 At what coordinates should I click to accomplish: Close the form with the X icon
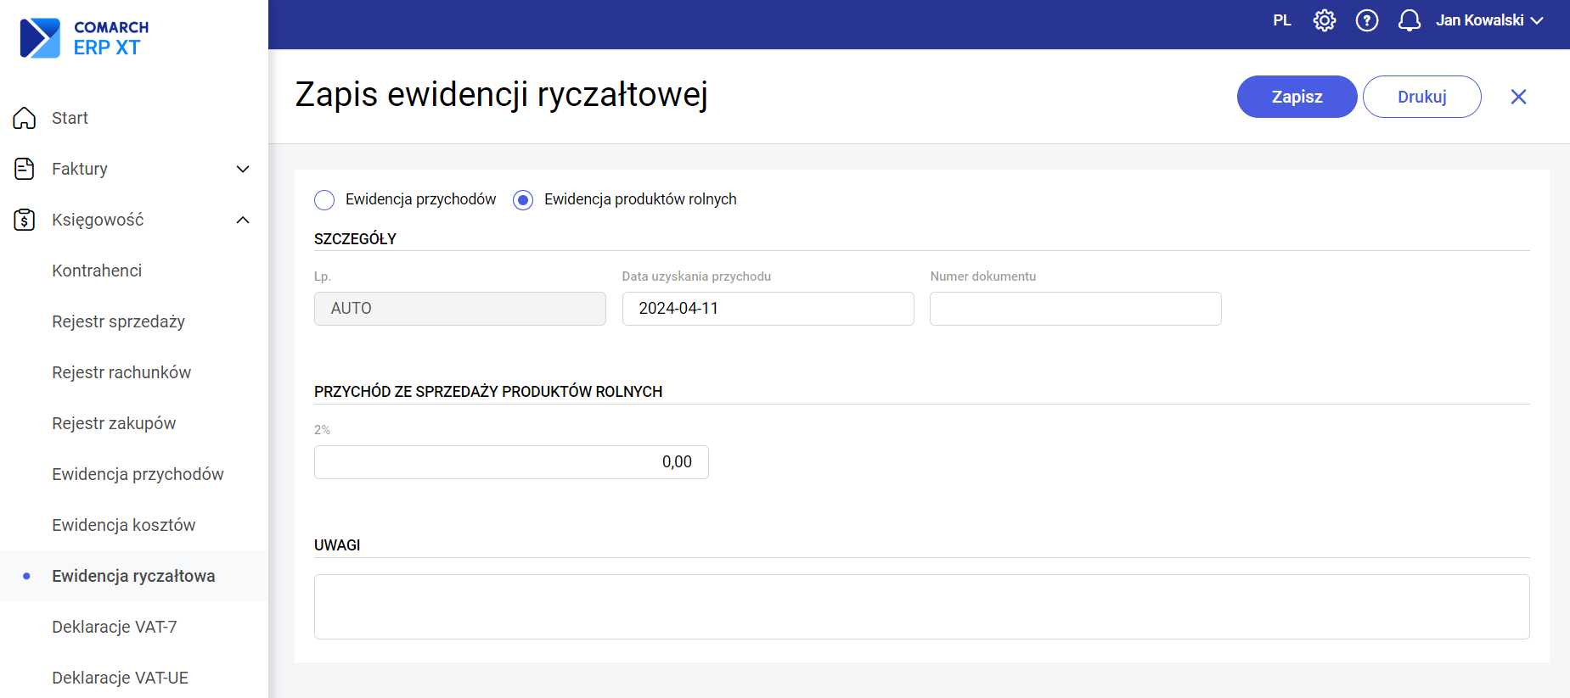1518,97
